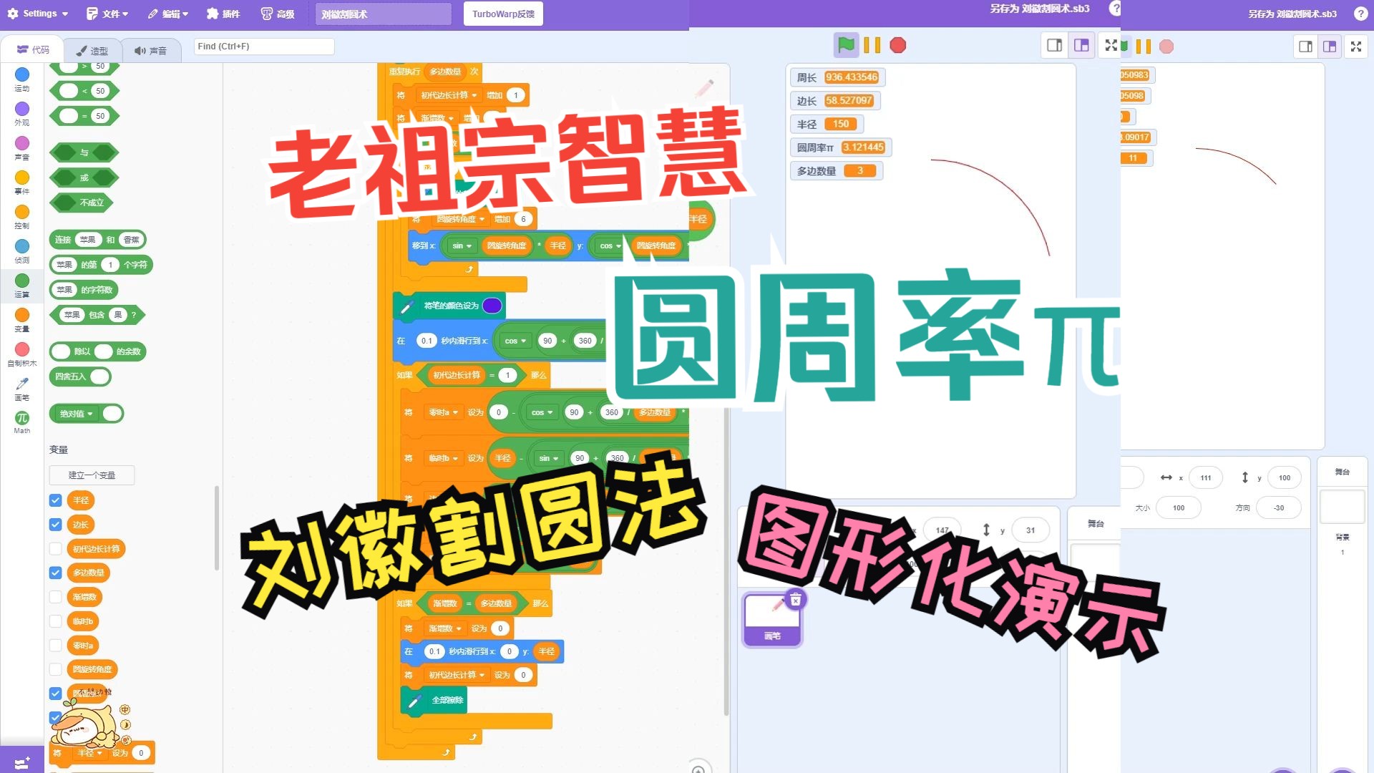
Task: Click 建立一个变量 to create a variable
Action: [92, 475]
